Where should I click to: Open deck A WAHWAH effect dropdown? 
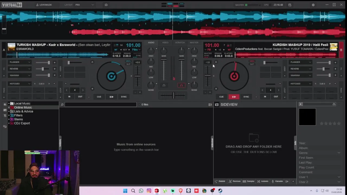pyautogui.click(x=20, y=75)
